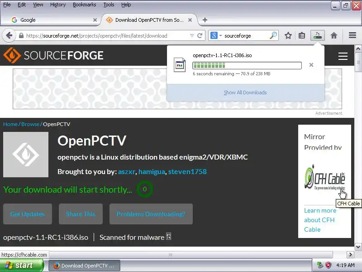The image size is (362, 272).
Task: Open the Bookmarks menu
Action: pos(84,5)
